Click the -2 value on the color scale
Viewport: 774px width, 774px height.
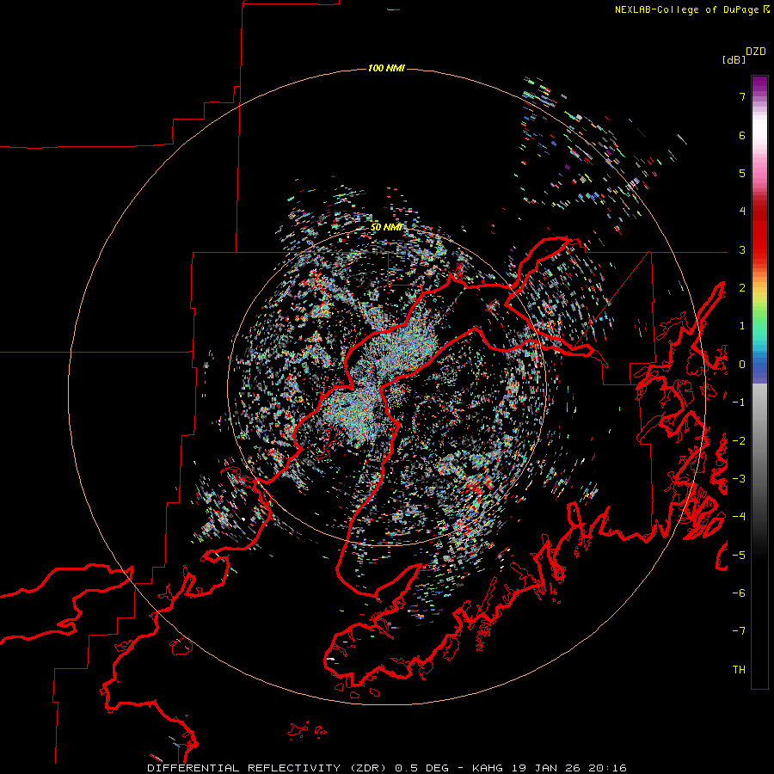[739, 441]
